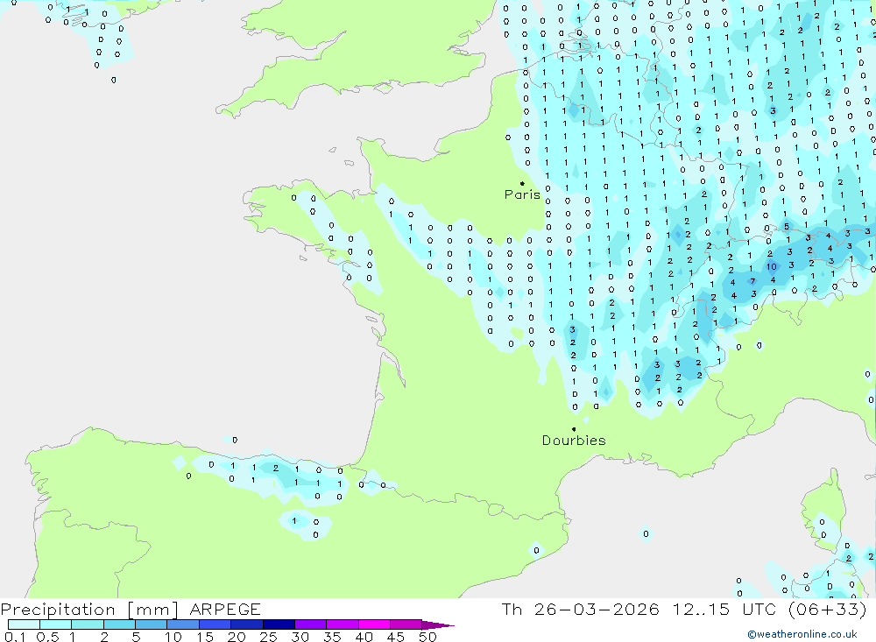Click the legend arrow tip above 50 mm

[437, 624]
